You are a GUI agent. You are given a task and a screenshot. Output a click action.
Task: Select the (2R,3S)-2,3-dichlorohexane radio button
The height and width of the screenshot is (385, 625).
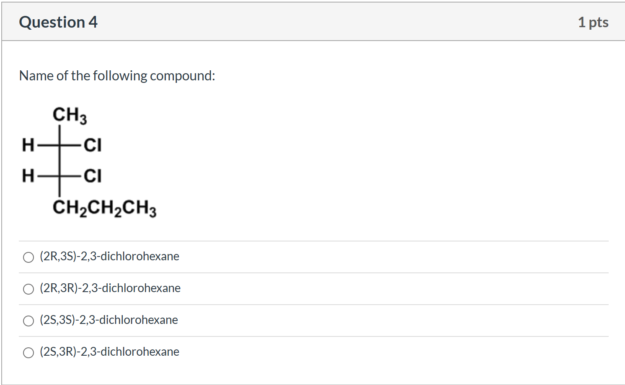tap(28, 257)
